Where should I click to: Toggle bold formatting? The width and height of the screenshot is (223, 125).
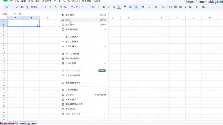coord(104,7)
